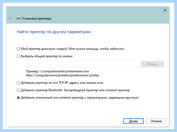177x132 pixels.
Task: Click the printer icon beside Установка принтера
Action: 18,18
